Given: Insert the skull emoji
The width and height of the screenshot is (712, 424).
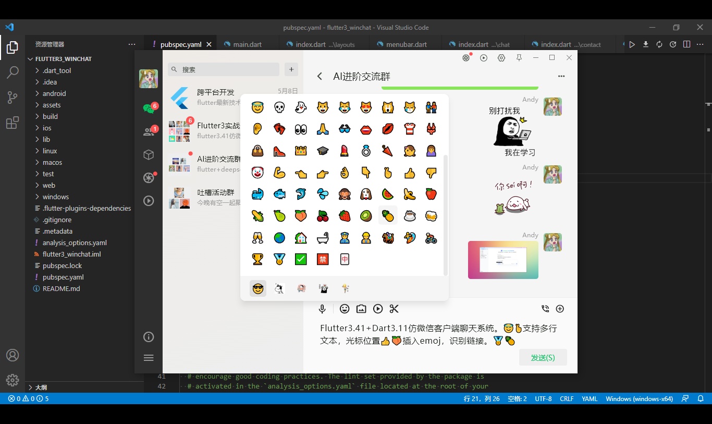Looking at the screenshot, I should pos(279,107).
